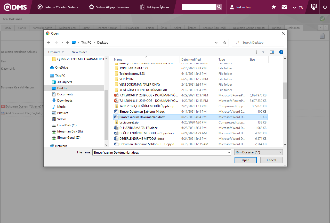Image resolution: width=330 pixels, height=223 pixels.
Task: Click the favorites star icon in header
Action: click(274, 7)
